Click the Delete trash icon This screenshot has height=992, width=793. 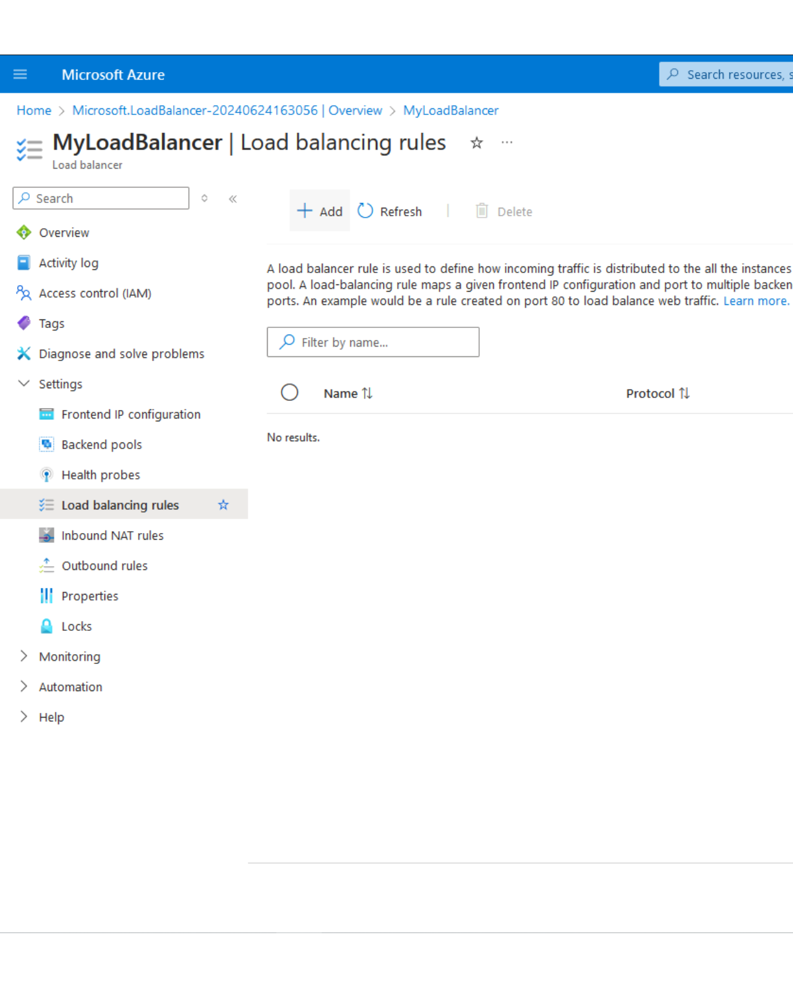click(x=482, y=210)
